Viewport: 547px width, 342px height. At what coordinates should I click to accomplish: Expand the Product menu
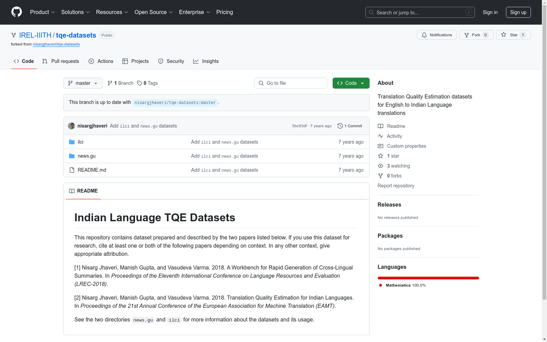point(42,12)
